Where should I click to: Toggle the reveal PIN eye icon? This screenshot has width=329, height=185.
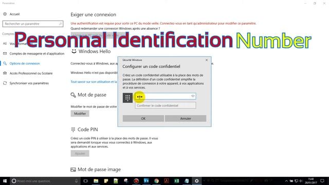pos(193,96)
